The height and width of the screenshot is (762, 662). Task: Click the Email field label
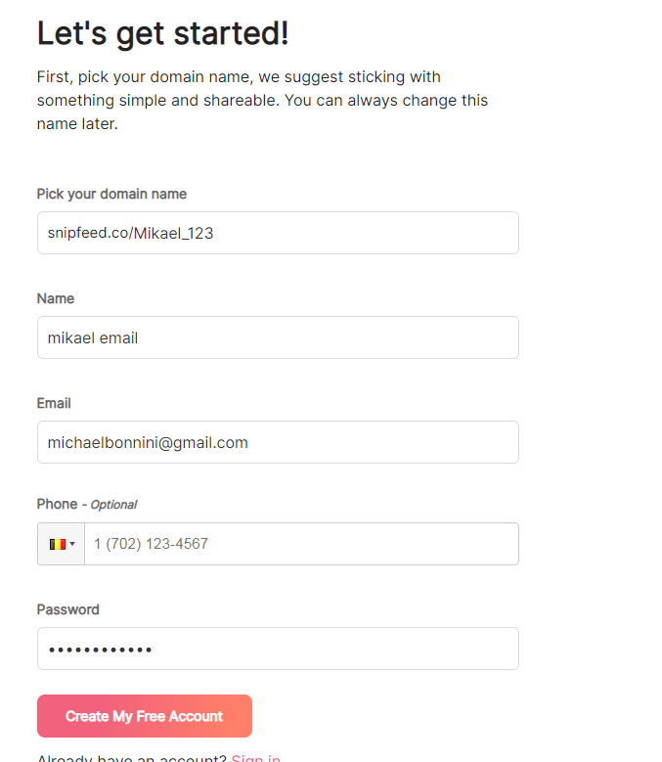tap(54, 403)
